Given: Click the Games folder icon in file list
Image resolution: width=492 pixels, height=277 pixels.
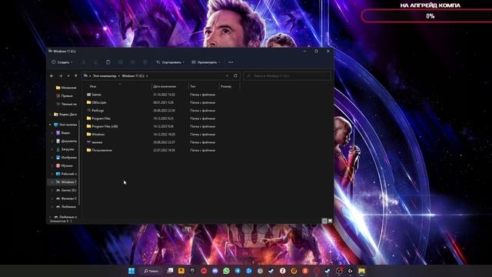Looking at the screenshot, I should (89, 95).
